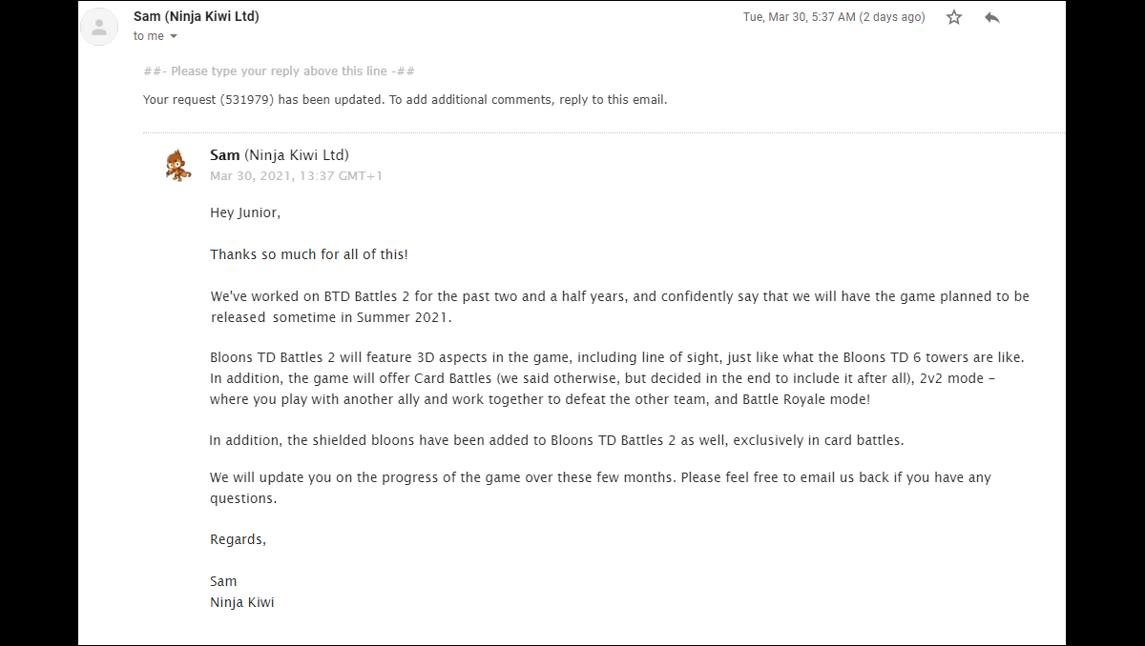Viewport: 1145px width, 646px height.
Task: Star this email from Sam
Action: (x=954, y=17)
